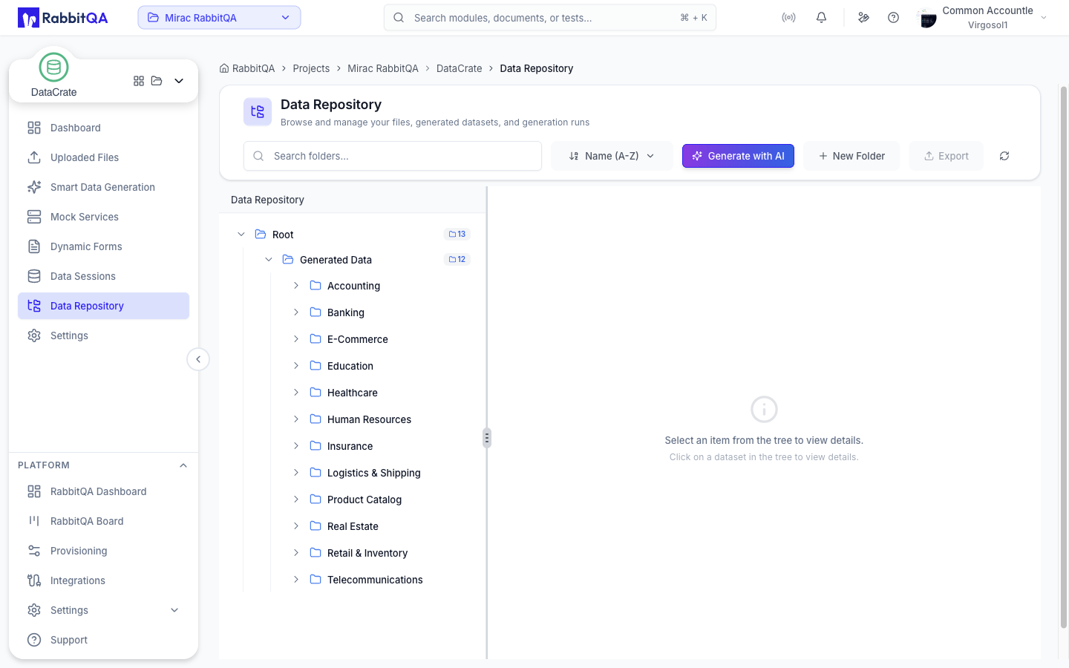Image resolution: width=1069 pixels, height=668 pixels.
Task: Click the DataCrate breadcrumb link
Action: 459,68
